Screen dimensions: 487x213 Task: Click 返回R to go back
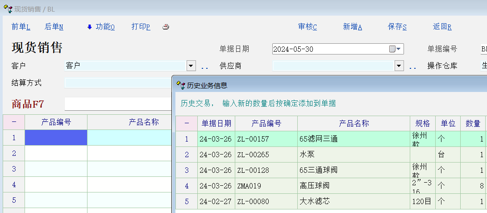(442, 27)
